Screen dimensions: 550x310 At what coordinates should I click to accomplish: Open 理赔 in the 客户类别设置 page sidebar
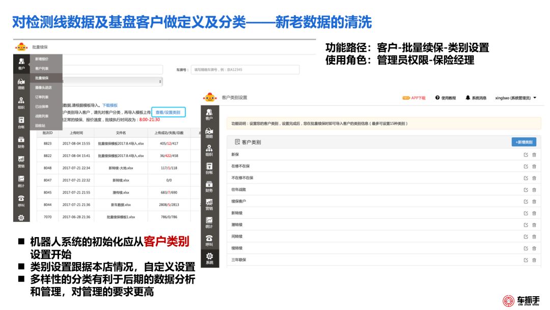(209, 133)
